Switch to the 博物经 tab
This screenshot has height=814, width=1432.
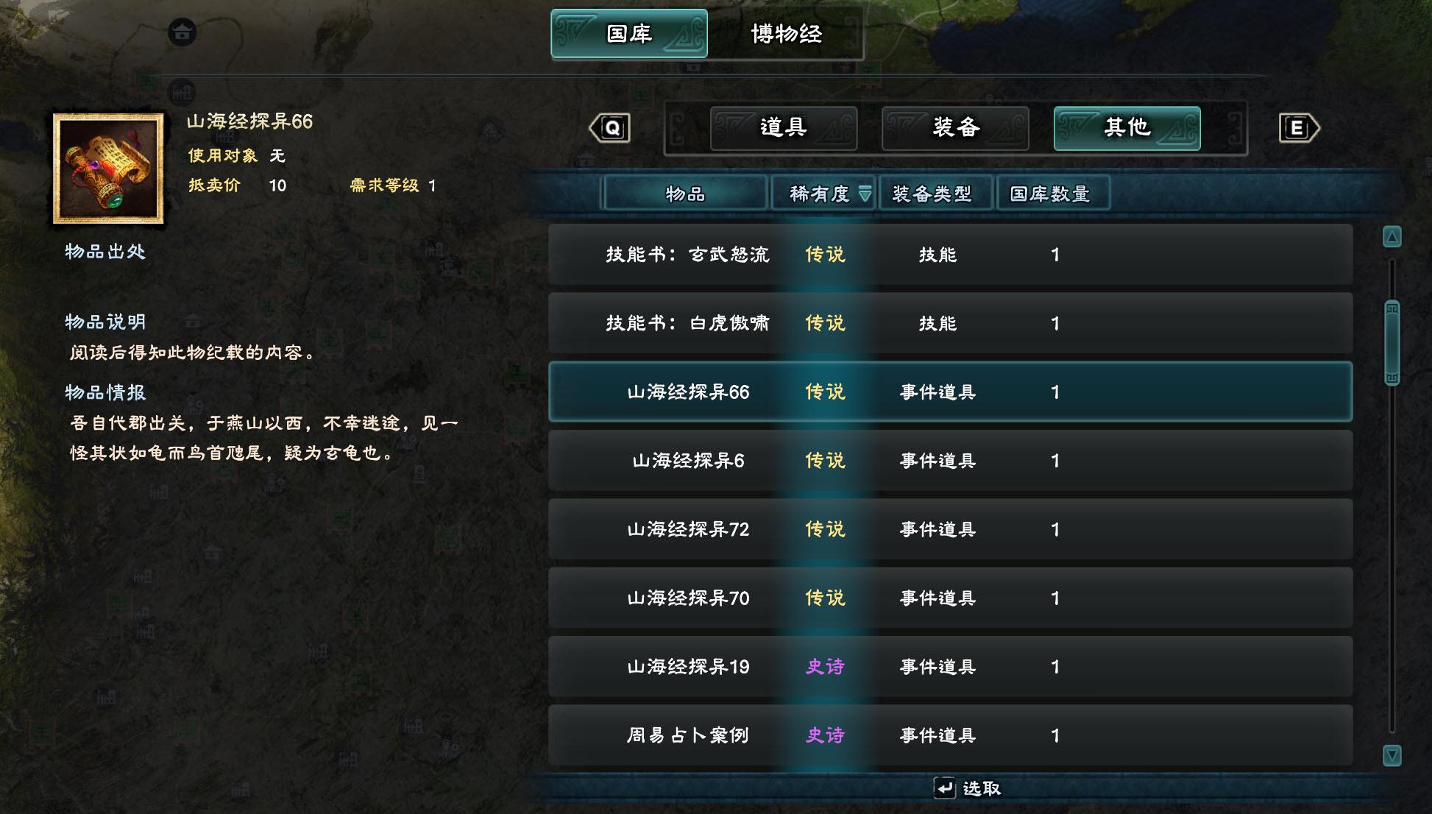pos(786,34)
